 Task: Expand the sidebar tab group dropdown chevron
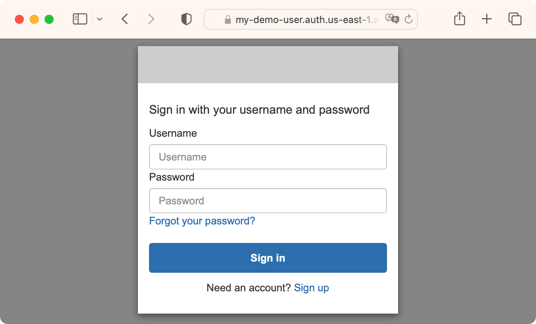tap(100, 19)
